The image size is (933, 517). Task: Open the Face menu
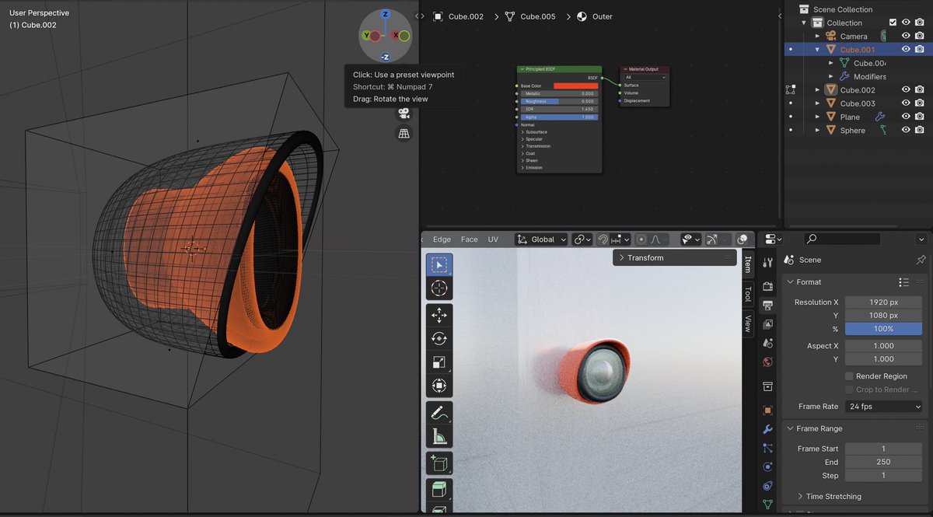point(470,239)
